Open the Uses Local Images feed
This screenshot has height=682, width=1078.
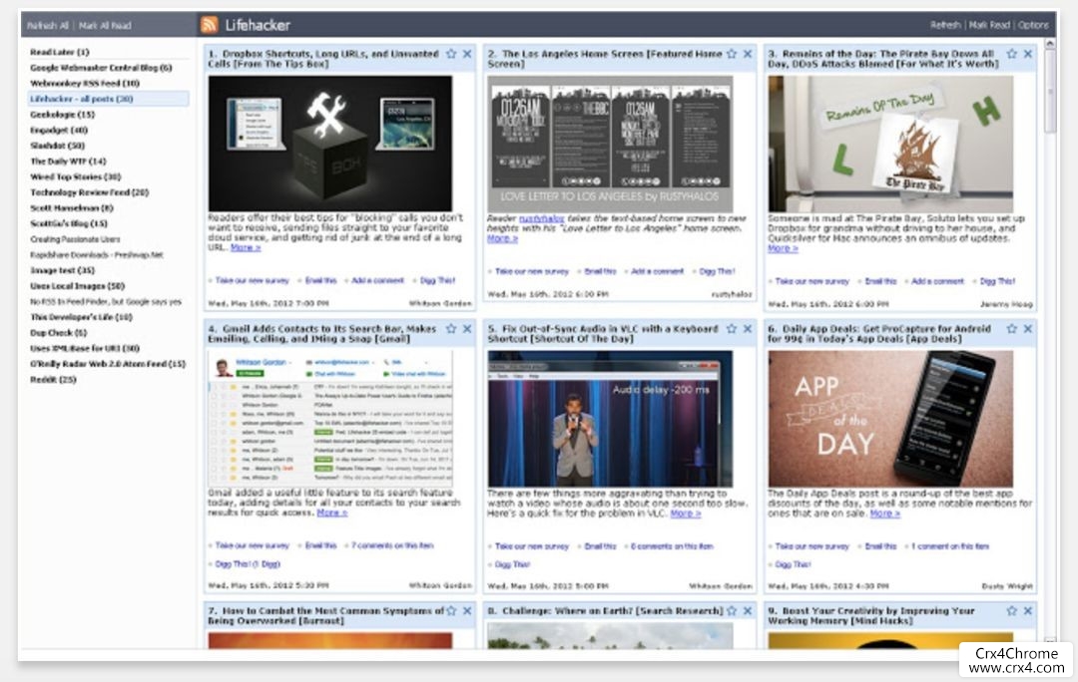(x=77, y=286)
